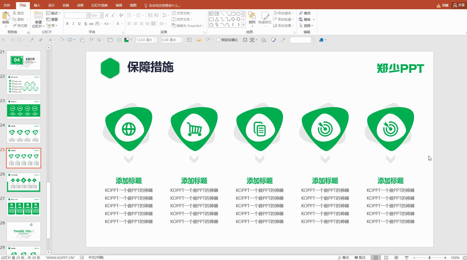Toggle the Comments (批注) pane
Image resolution: width=467 pixels, height=260 pixels.
(x=360, y=258)
